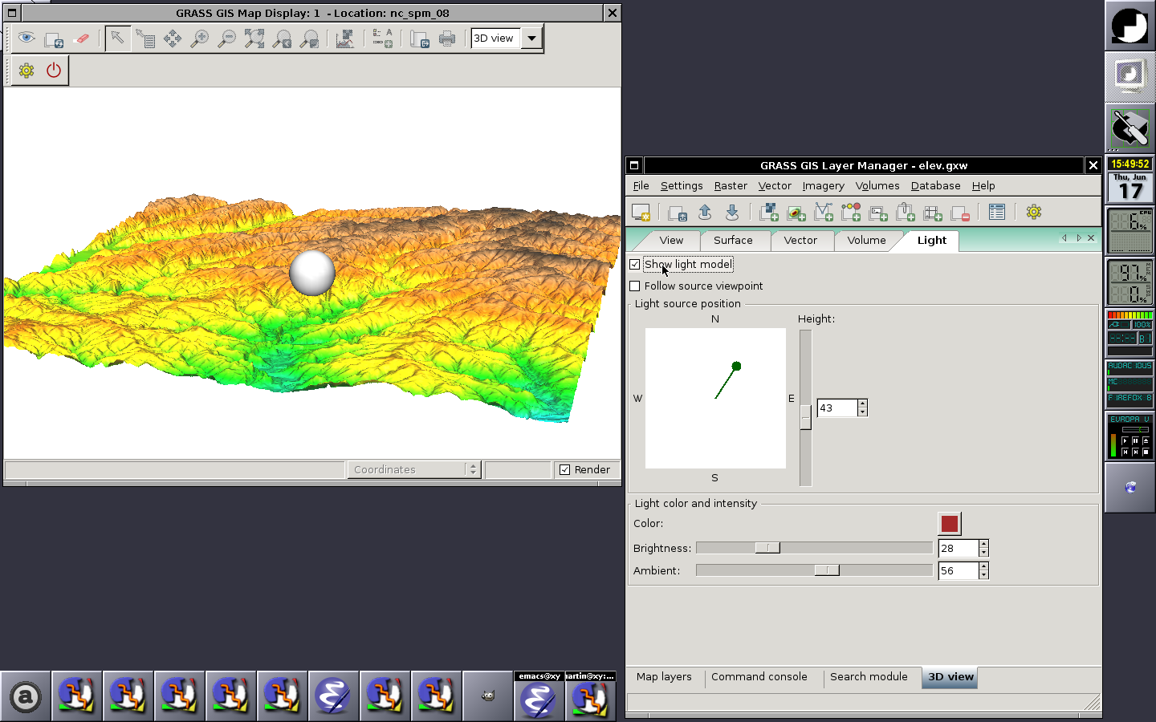Select the Pointer tool in Map Display

coord(117,38)
